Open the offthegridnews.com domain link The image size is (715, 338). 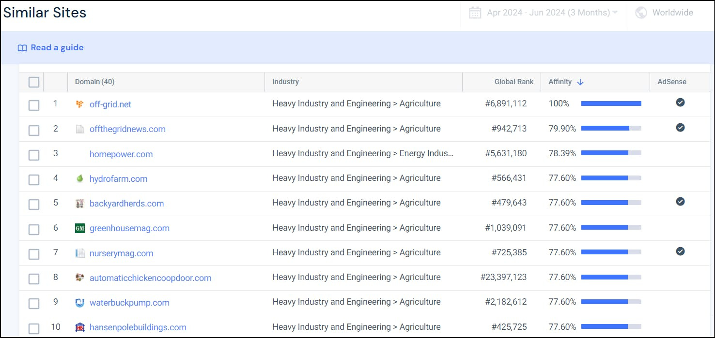click(127, 129)
